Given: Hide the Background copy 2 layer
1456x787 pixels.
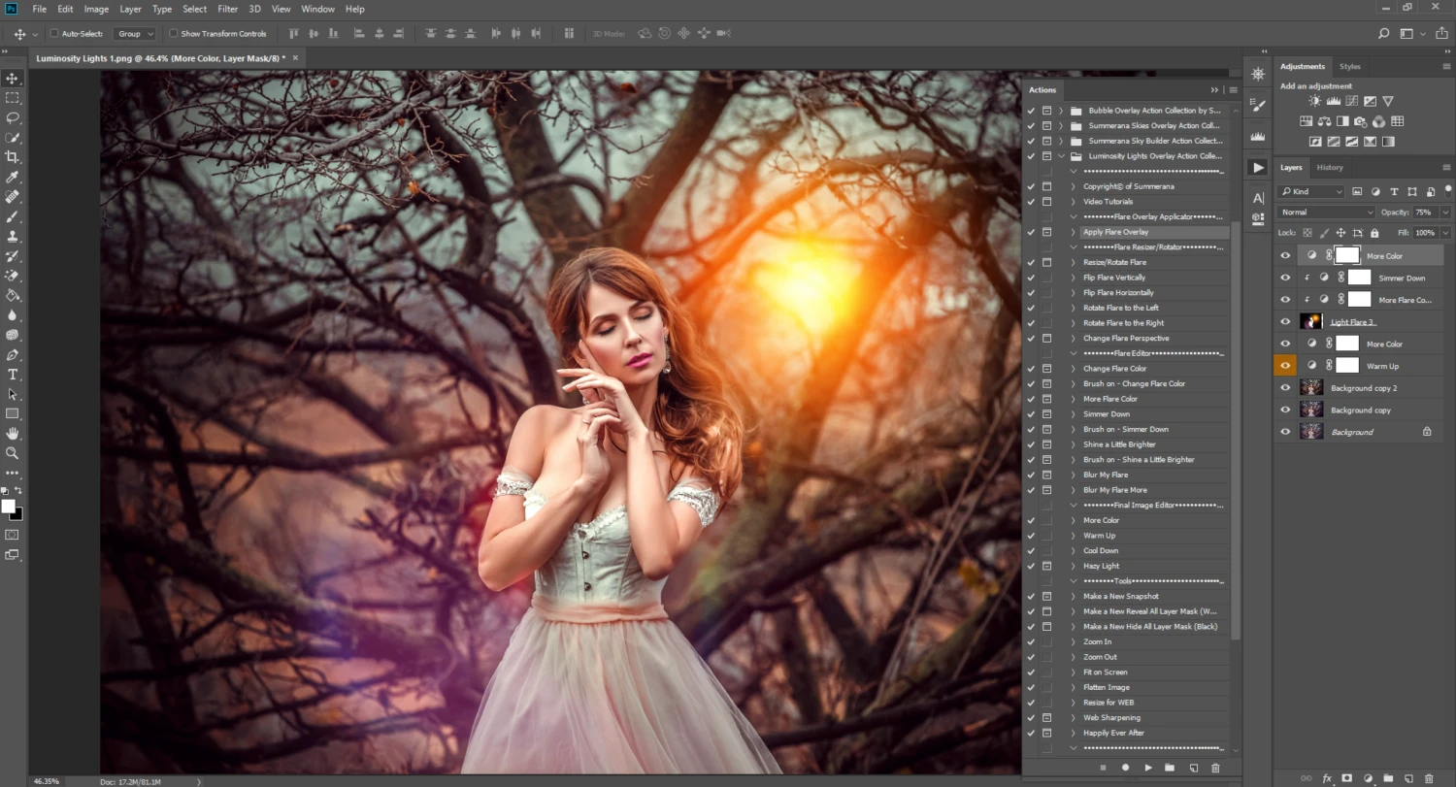Looking at the screenshot, I should click(x=1285, y=387).
